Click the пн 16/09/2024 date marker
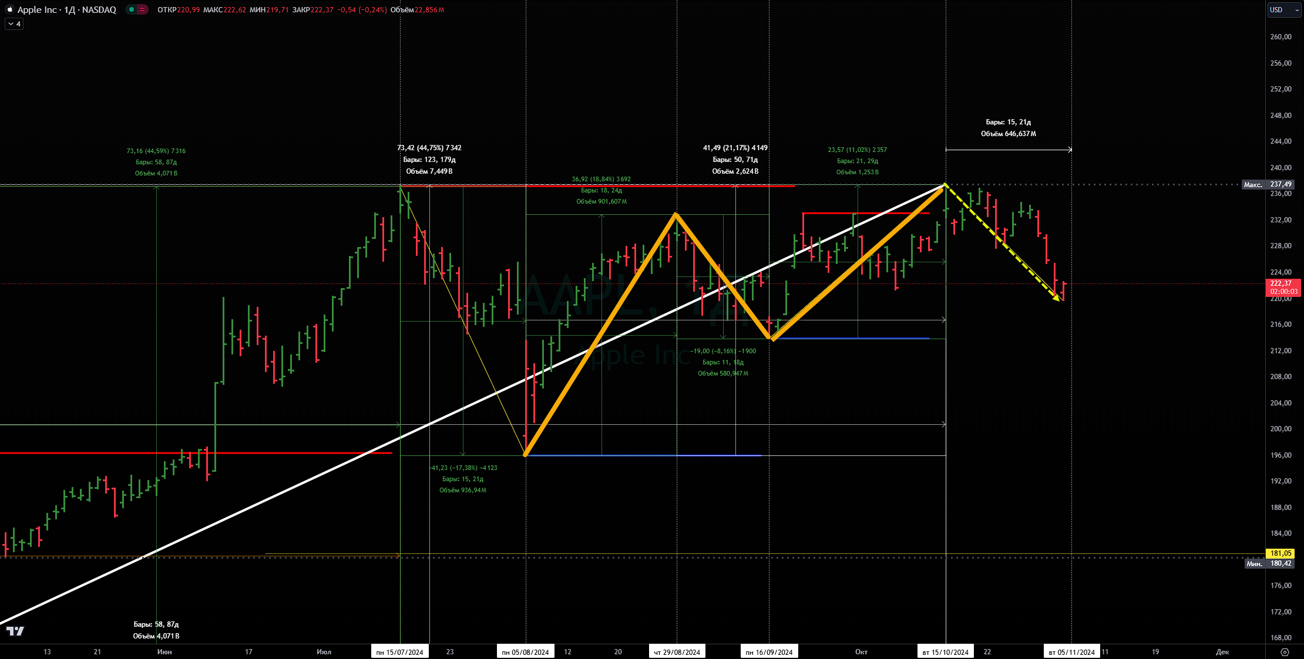Image resolution: width=1304 pixels, height=659 pixels. click(x=769, y=652)
